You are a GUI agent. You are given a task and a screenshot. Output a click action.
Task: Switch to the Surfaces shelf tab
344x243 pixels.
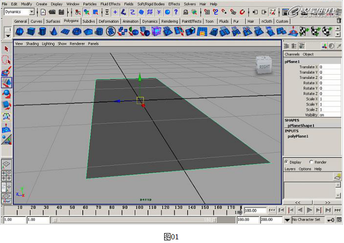tap(53, 21)
